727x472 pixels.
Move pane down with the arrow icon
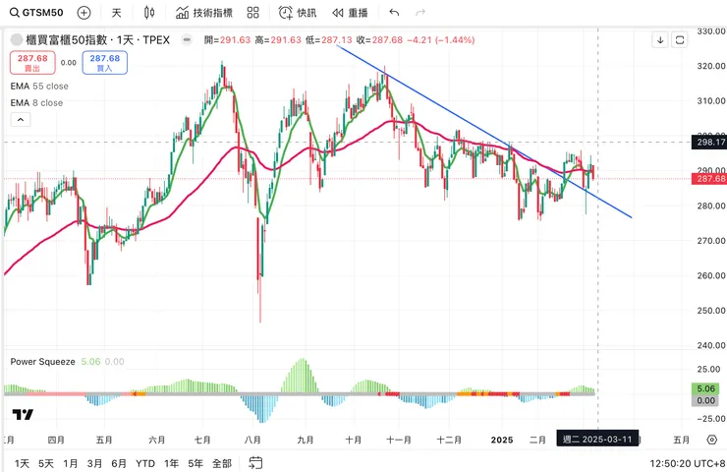[x=660, y=40]
